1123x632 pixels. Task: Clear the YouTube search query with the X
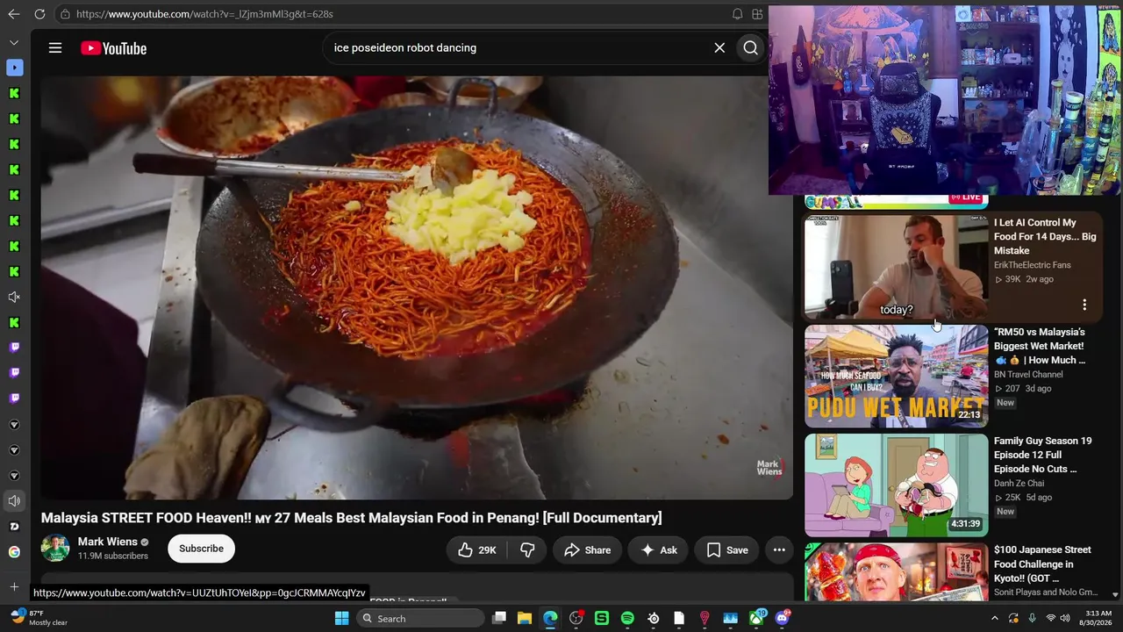click(x=719, y=48)
